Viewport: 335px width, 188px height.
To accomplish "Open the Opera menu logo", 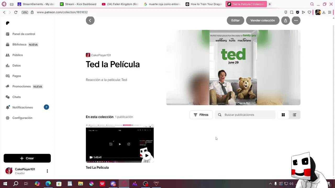I will 4,4.
